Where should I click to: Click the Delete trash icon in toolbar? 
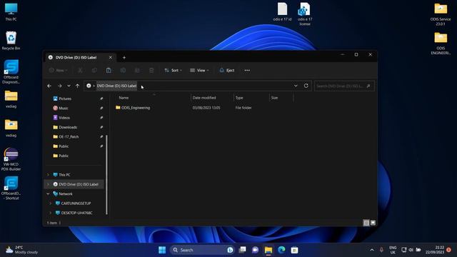tap(151, 70)
